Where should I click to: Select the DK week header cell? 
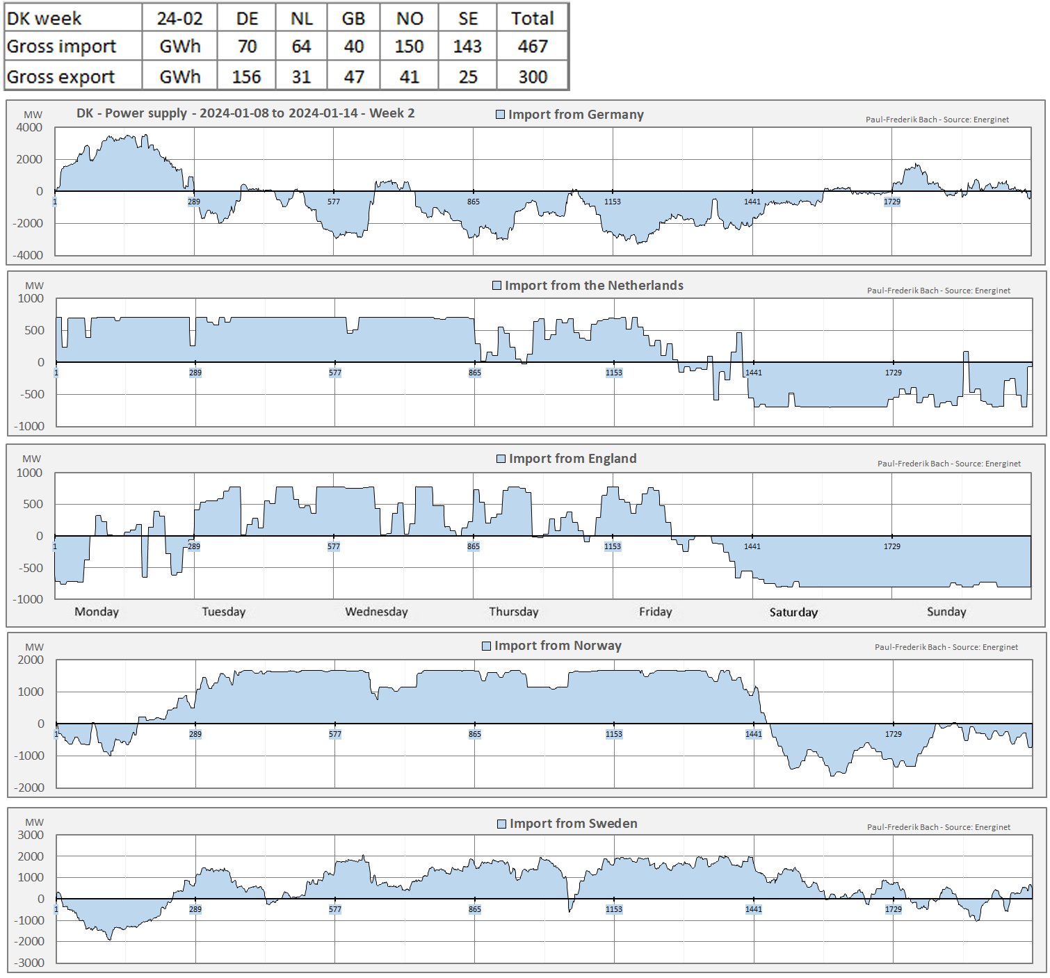pyautogui.click(x=44, y=18)
